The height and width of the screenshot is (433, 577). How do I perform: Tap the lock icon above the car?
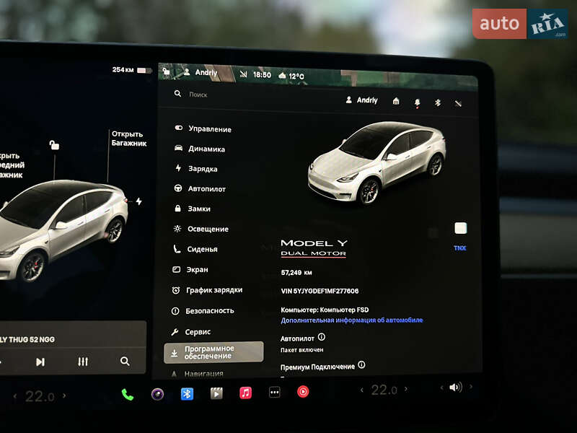(53, 145)
